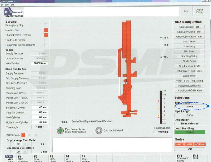Open Grip Open/Close Timer settings
The height and width of the screenshot is (162, 211).
tap(189, 32)
